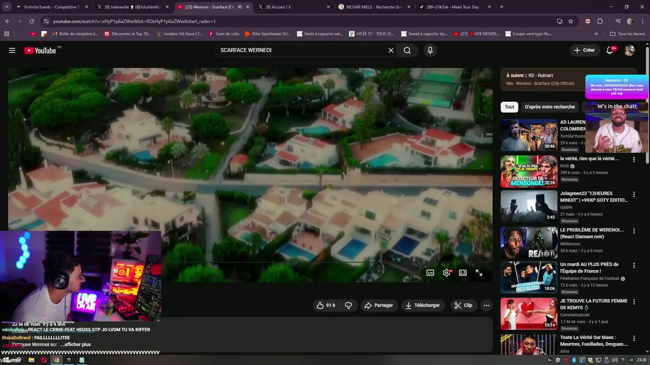
Task: Open options for JE TROUVE LA FUTURE FEMME
Action: click(634, 302)
